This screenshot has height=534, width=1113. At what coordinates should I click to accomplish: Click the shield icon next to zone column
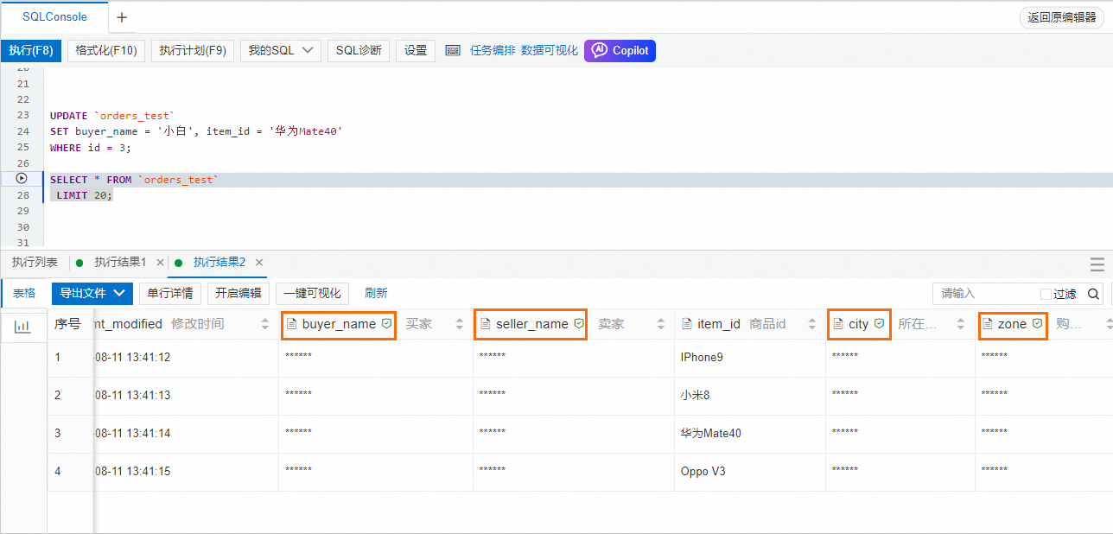(1037, 324)
